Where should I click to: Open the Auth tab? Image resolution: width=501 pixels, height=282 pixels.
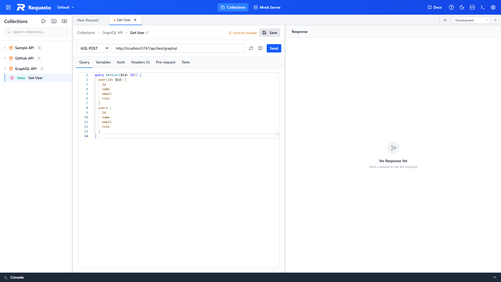[x=121, y=62]
